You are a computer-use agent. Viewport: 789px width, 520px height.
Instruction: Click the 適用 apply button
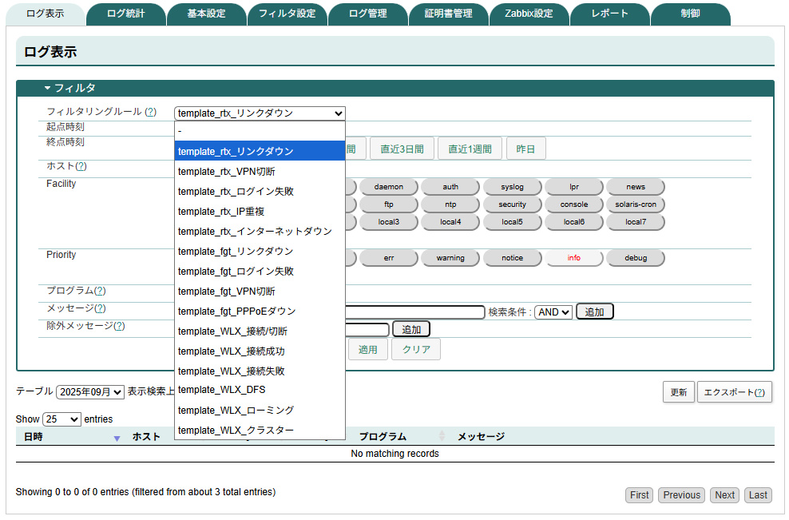coord(367,349)
